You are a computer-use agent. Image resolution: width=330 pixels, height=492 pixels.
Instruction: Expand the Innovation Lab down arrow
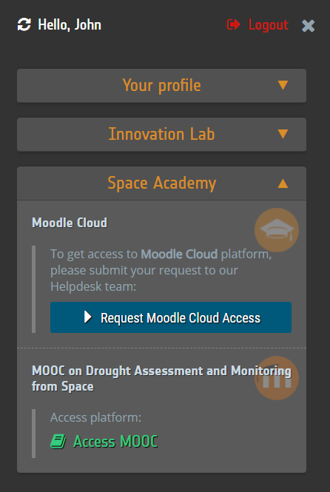click(x=283, y=134)
